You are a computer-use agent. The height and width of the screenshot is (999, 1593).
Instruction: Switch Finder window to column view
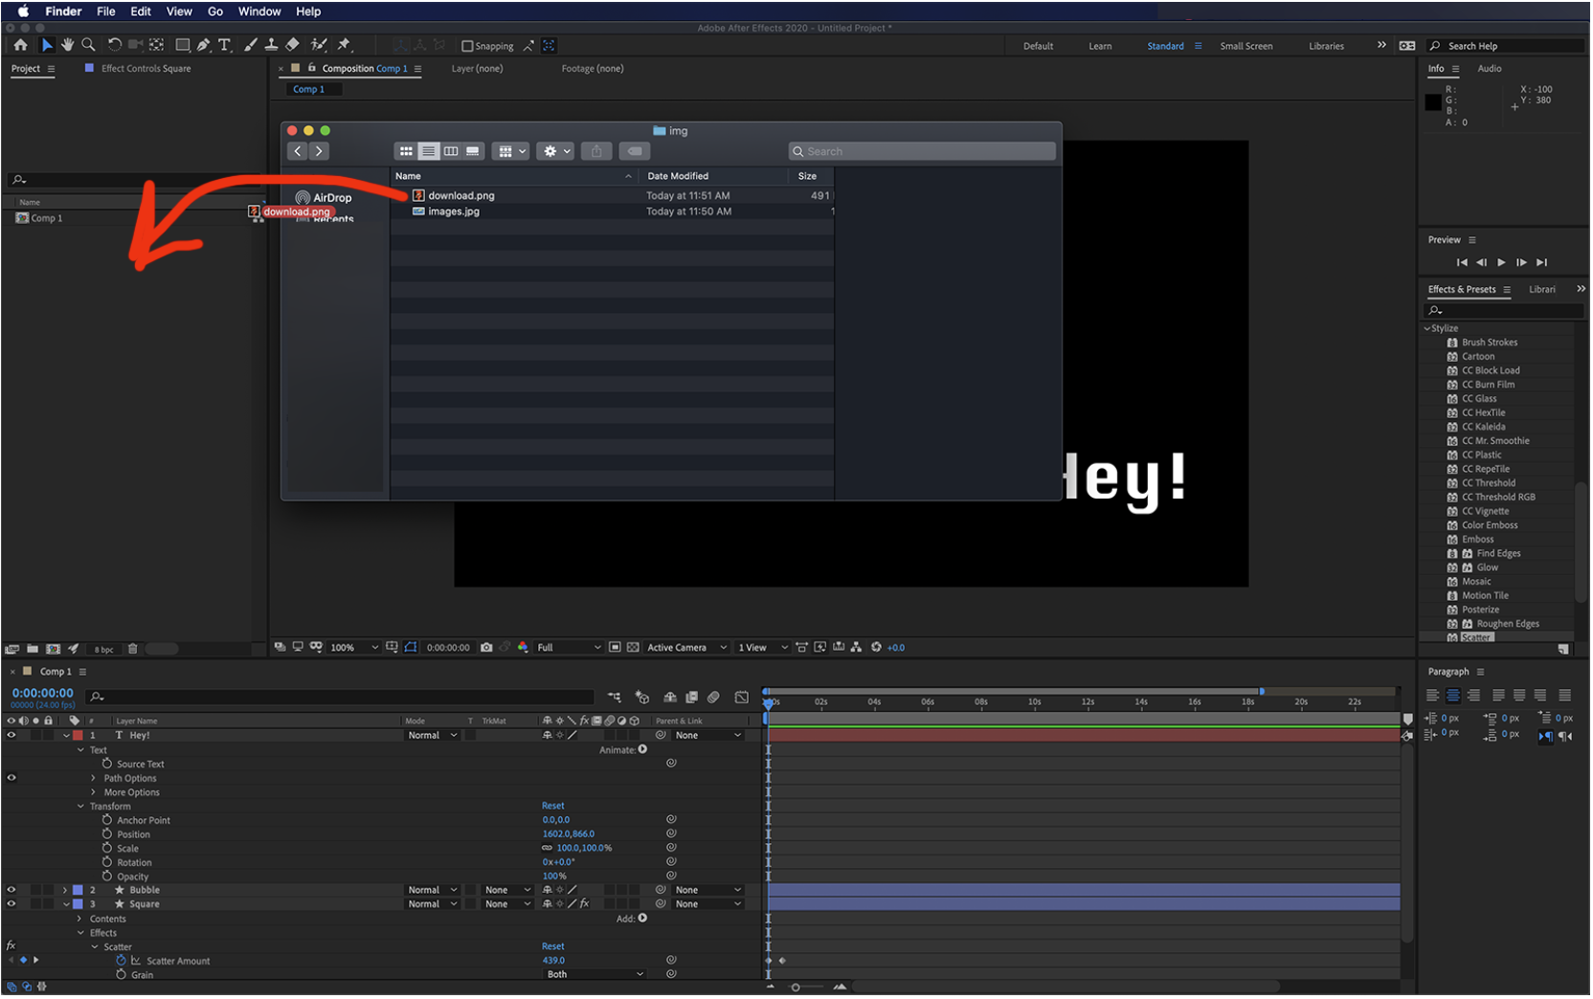click(x=450, y=151)
